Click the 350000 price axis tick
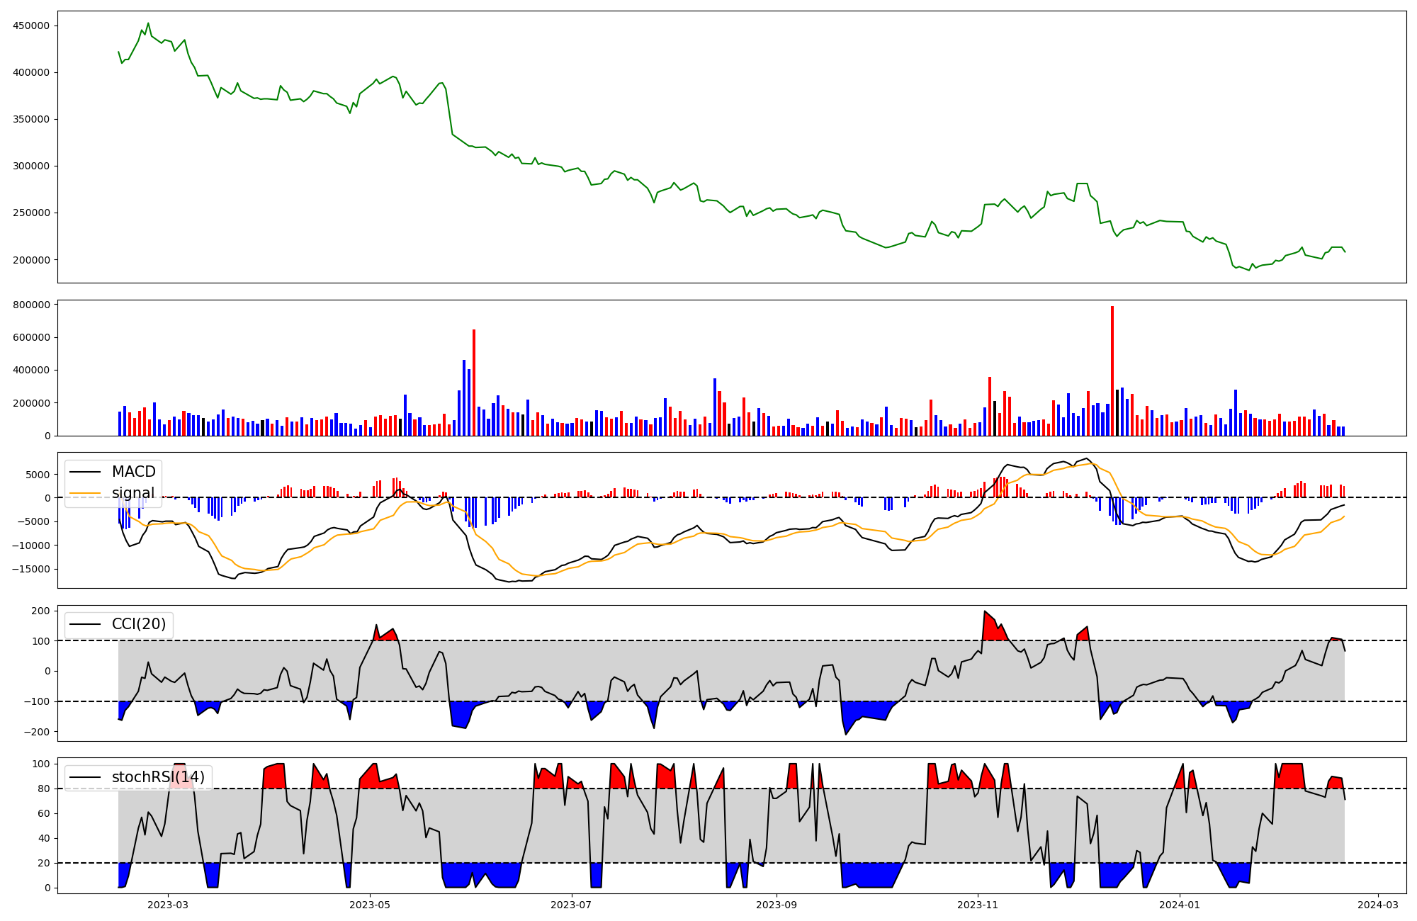Image resolution: width=1417 pixels, height=921 pixels. coord(31,119)
